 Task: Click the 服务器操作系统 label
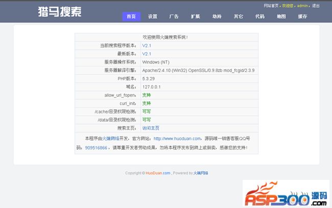[121, 62]
